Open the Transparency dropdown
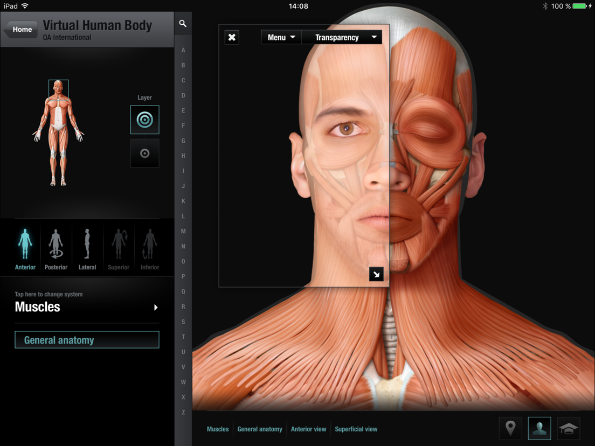 coord(342,37)
